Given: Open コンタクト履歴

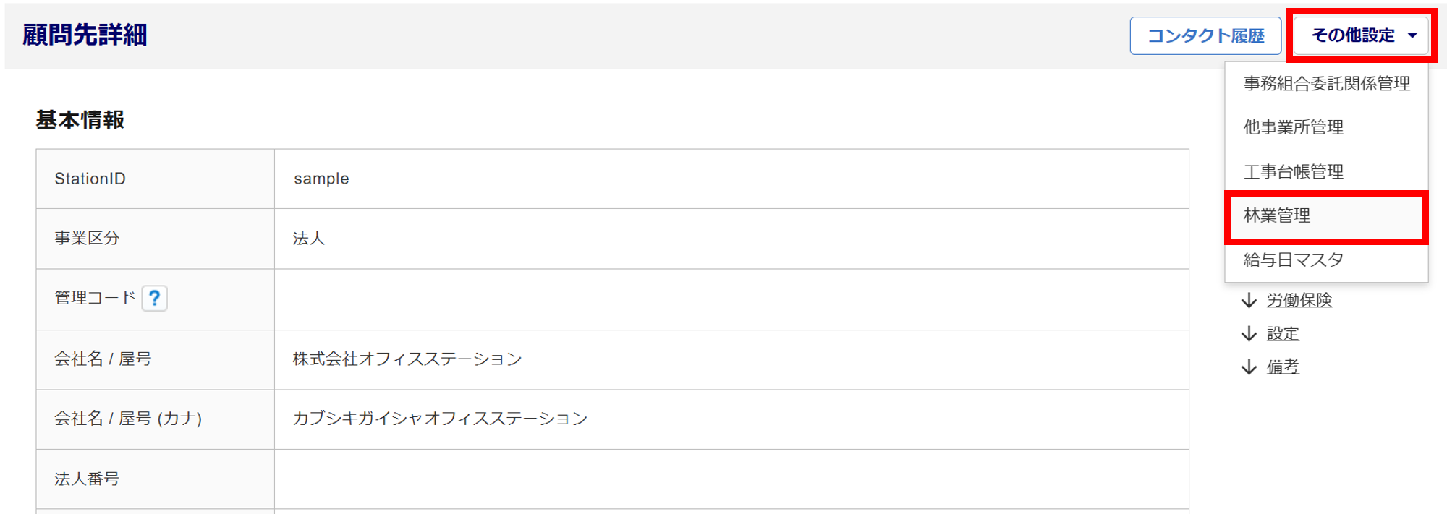Looking at the screenshot, I should coord(1205,35).
